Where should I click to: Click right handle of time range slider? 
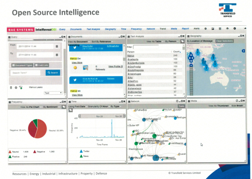[x=124, y=116]
